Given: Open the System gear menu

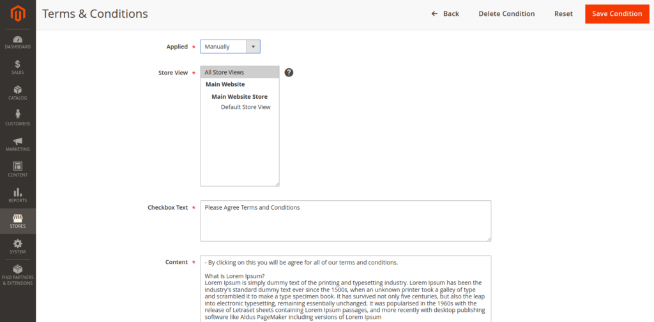Looking at the screenshot, I should pos(17,247).
